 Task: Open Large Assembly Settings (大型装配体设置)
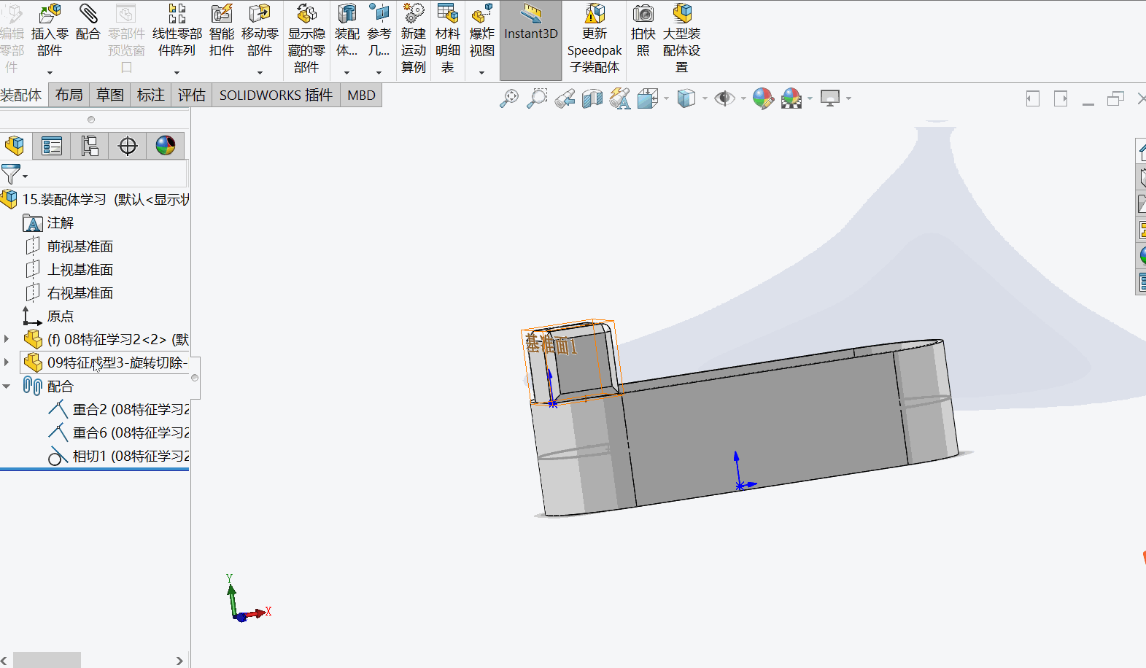click(x=682, y=39)
